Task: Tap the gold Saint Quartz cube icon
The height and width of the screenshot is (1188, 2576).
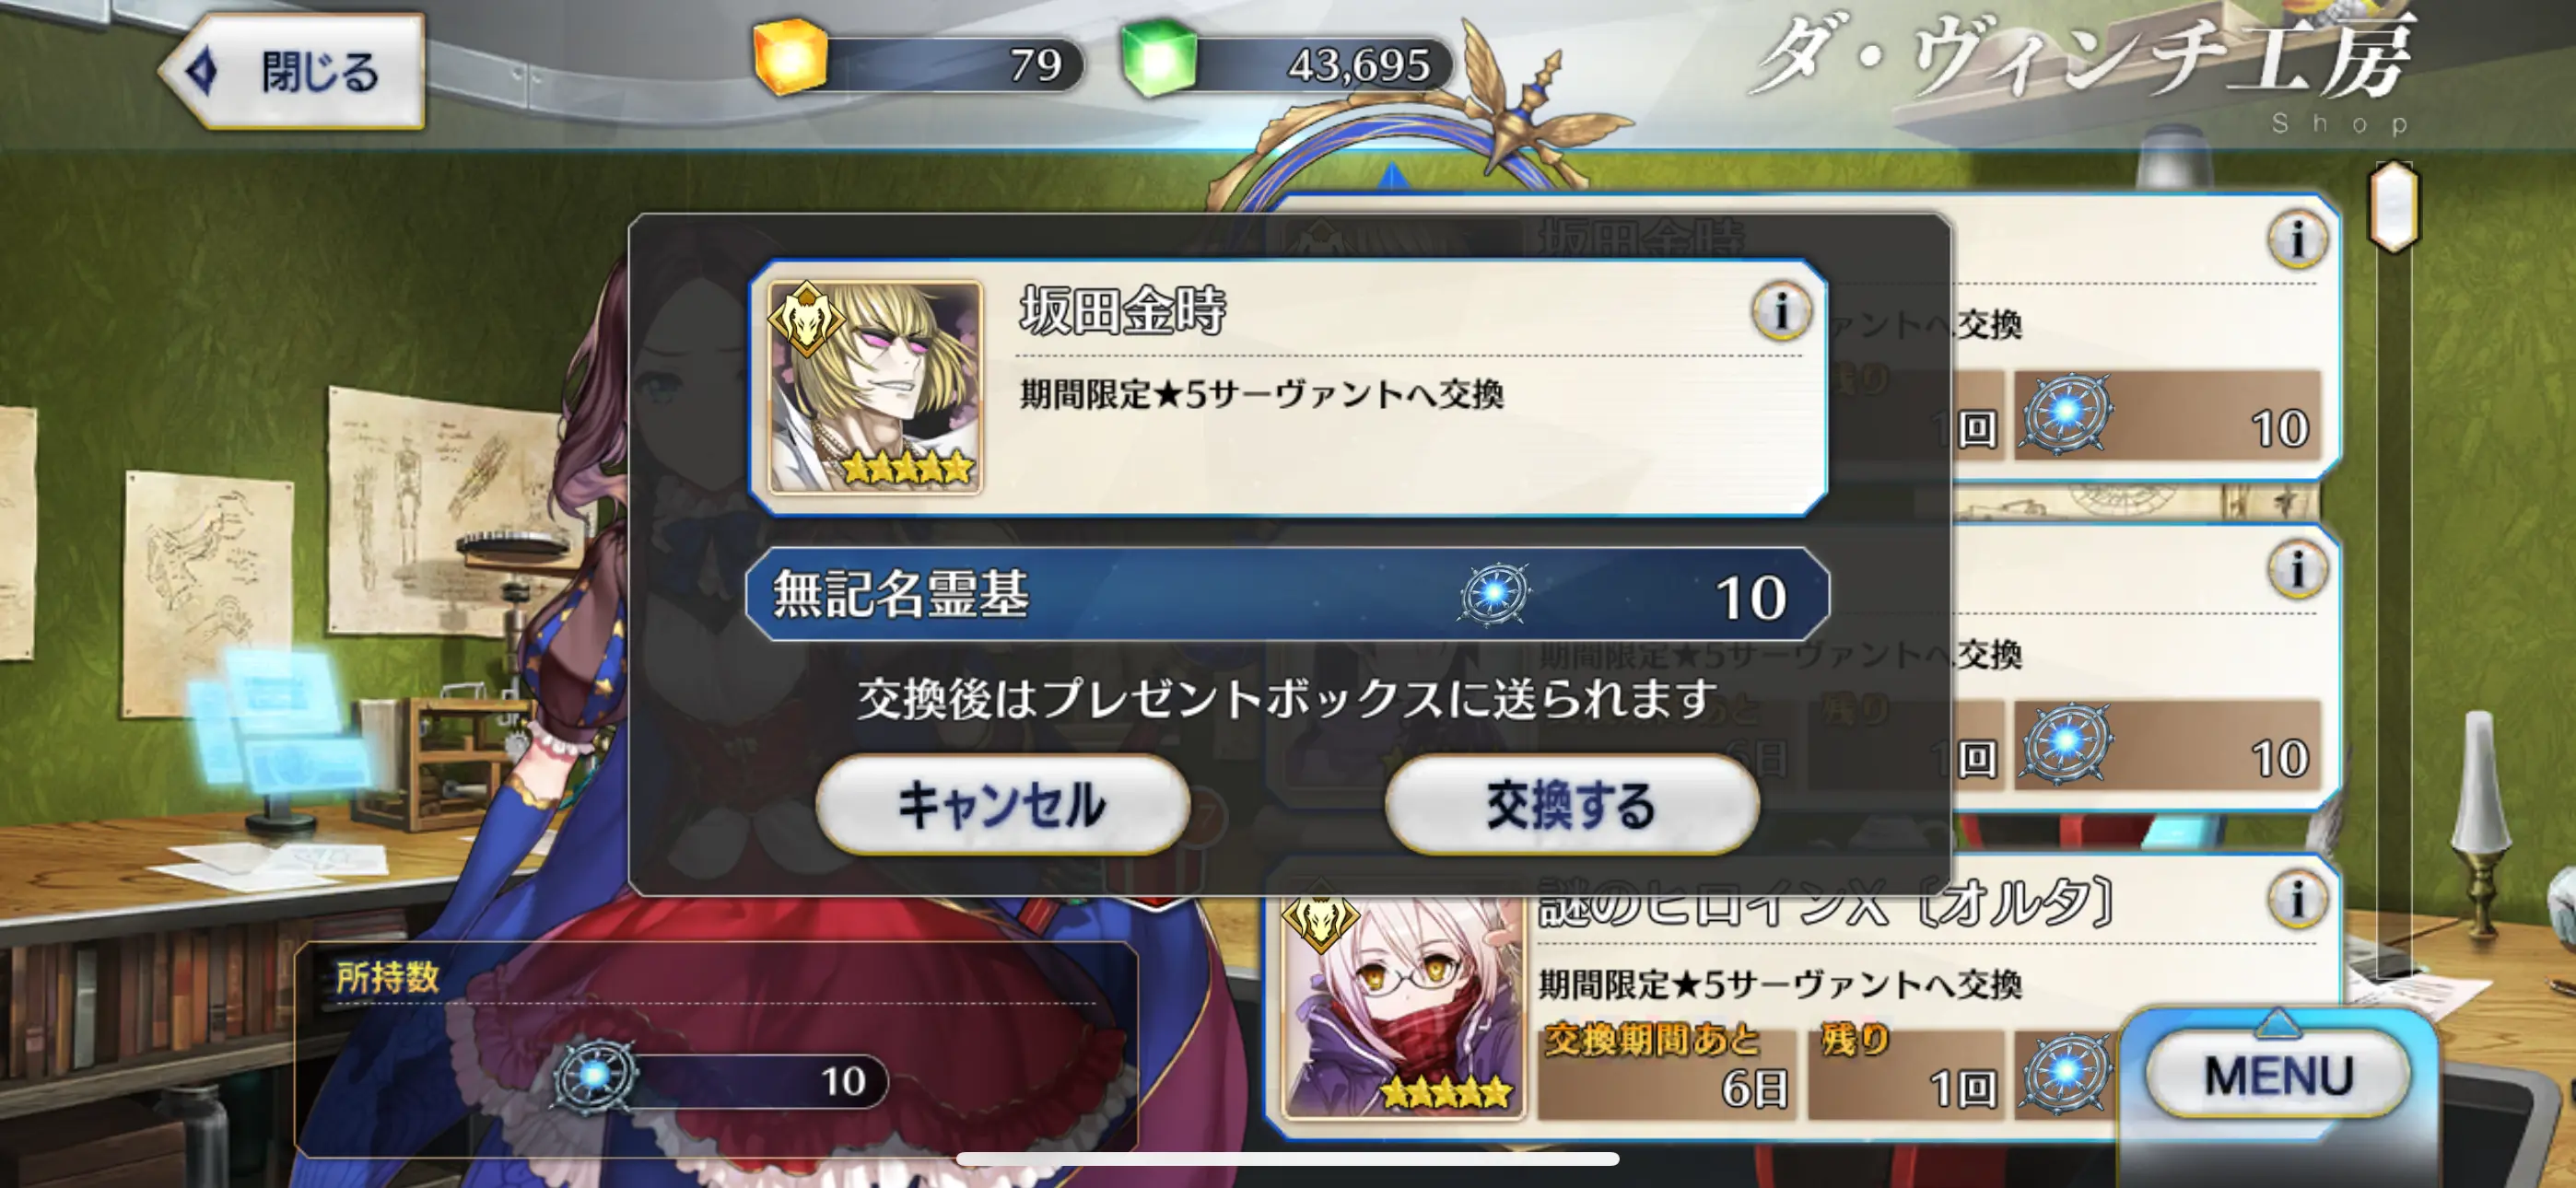Action: [790, 58]
